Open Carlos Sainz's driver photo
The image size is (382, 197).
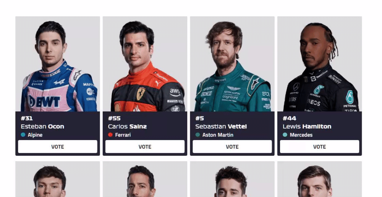[145, 64]
